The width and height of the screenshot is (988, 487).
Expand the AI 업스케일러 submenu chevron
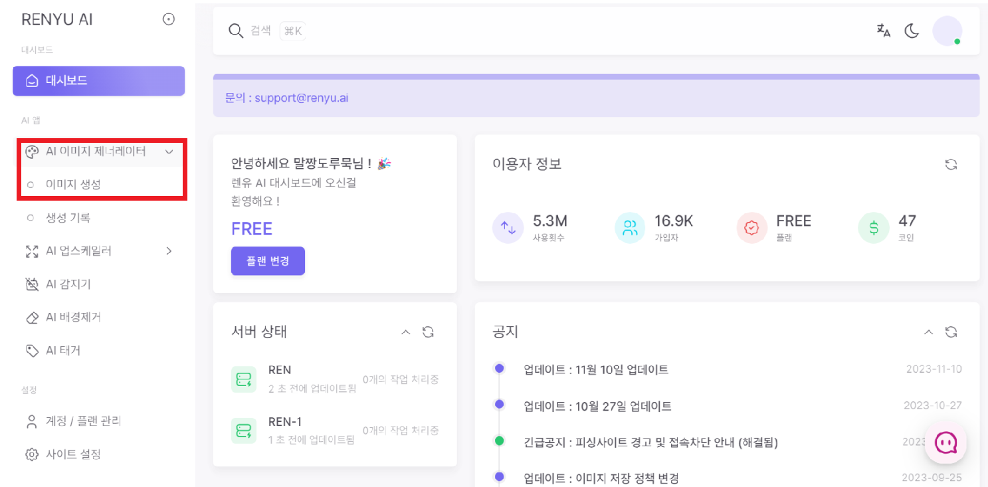point(169,250)
